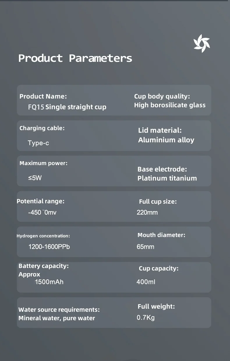Select the Aluminium alloy lid material text
Viewport: 230px width, 361px height.
click(166, 140)
